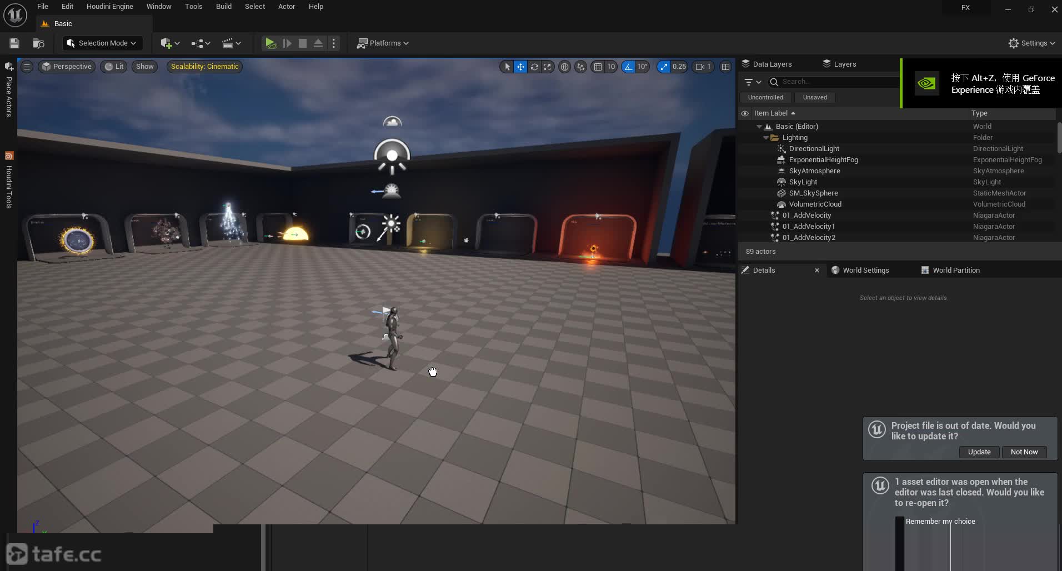
Task: Open the Add content dropdown
Action: [x=170, y=43]
